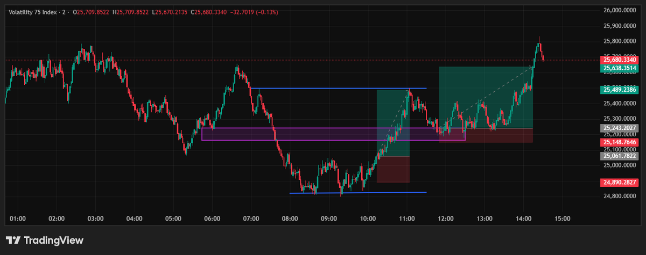Click the 15:00 time axis label

tap(562, 218)
